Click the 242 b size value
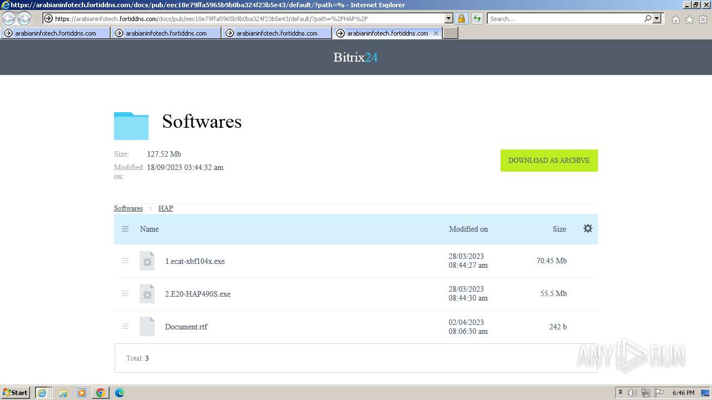Image resolution: width=712 pixels, height=400 pixels. (x=558, y=327)
